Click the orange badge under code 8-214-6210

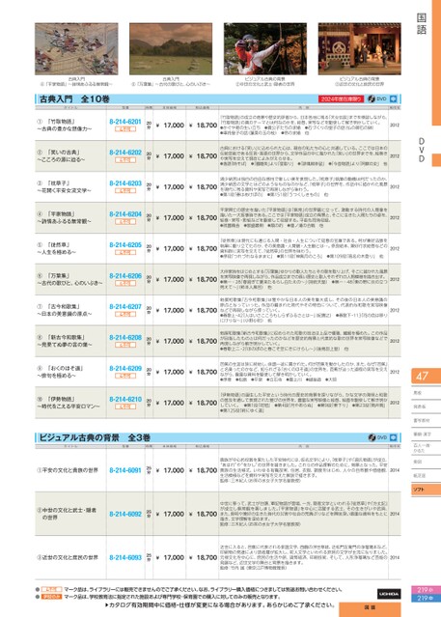click(125, 407)
